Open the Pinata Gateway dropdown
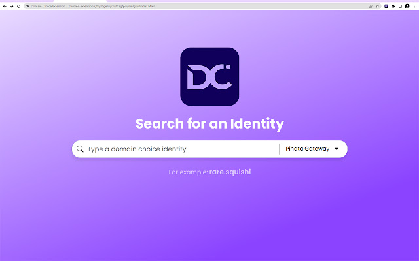This screenshot has width=419, height=261. [312, 149]
